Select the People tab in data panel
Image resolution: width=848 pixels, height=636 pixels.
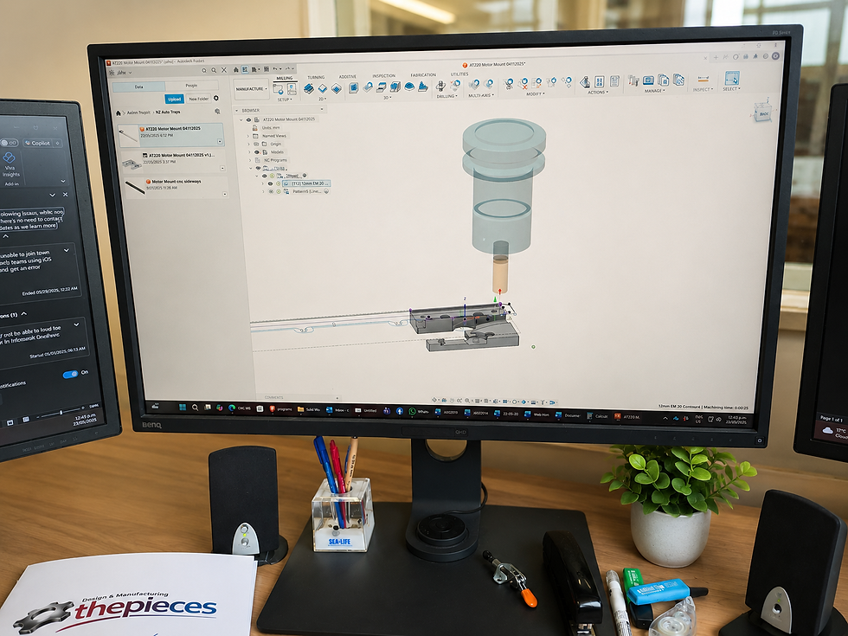(191, 86)
